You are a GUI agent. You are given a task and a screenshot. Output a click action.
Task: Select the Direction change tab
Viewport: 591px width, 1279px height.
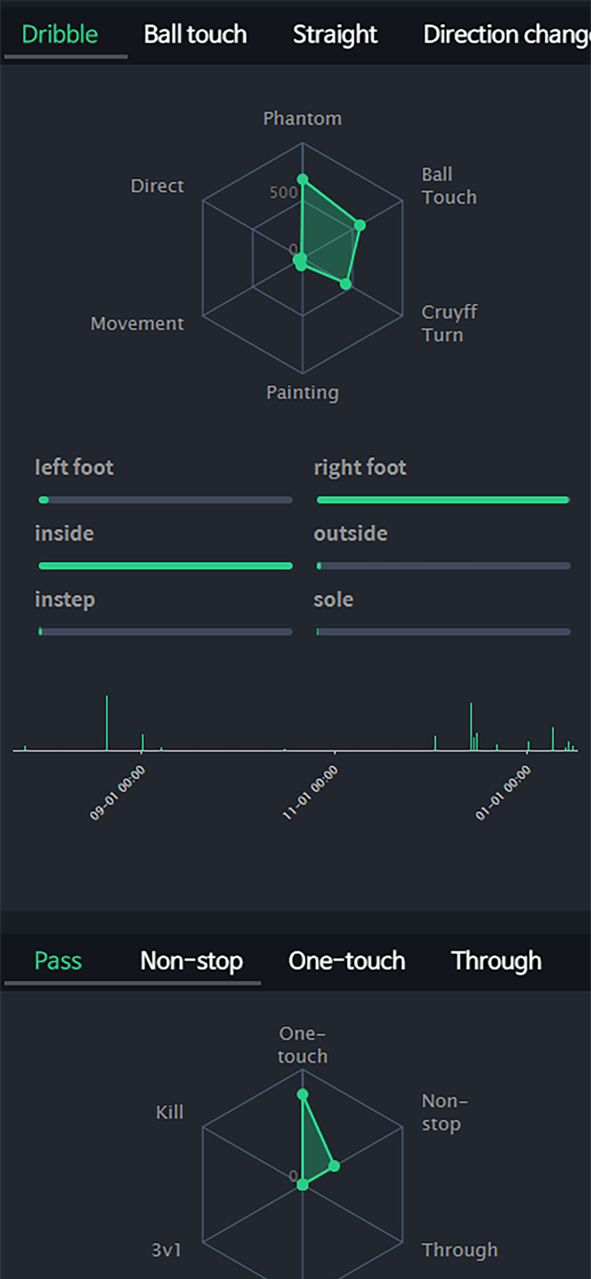point(505,35)
